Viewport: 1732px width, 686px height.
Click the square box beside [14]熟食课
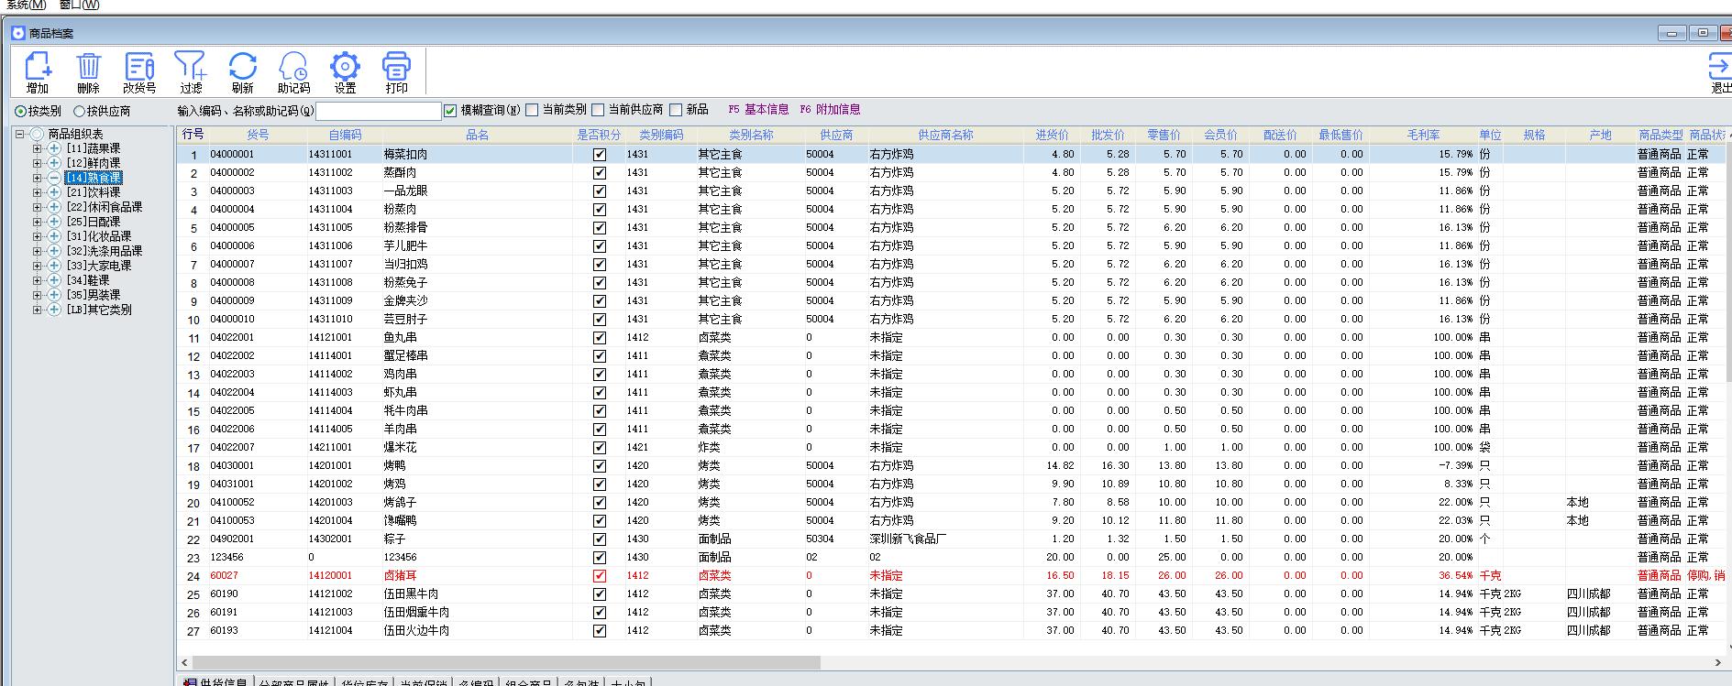pyautogui.click(x=37, y=178)
